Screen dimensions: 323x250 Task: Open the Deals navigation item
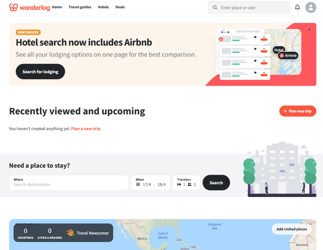[x=120, y=7]
